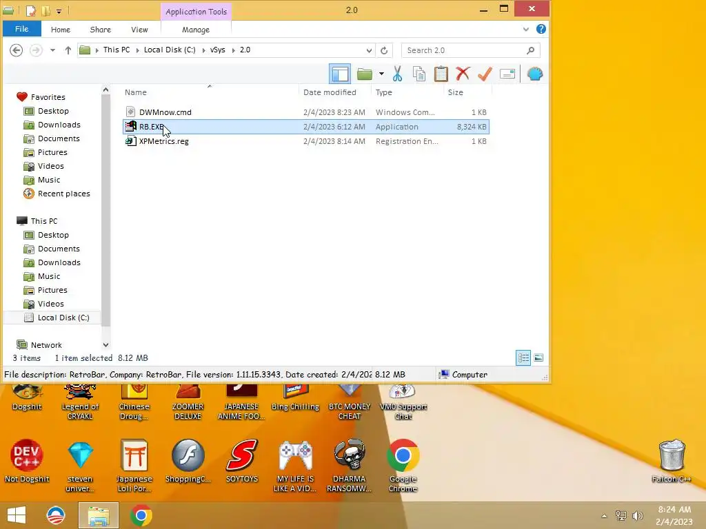Click the Rename toolbar icon
Viewport: 706px width, 529px height.
tap(507, 74)
